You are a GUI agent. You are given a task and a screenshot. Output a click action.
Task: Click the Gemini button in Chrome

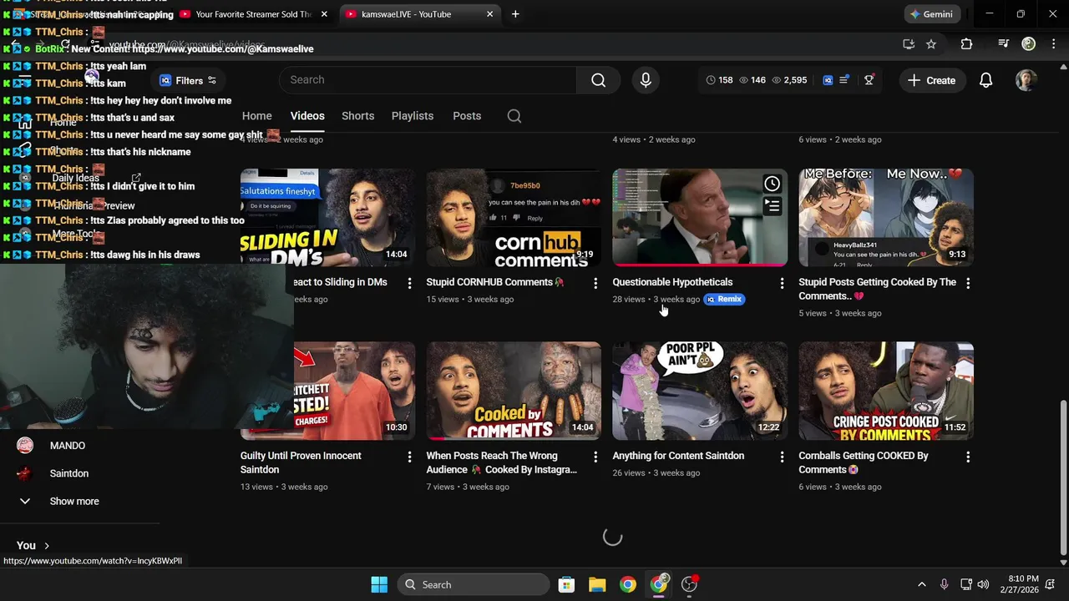[x=931, y=14]
